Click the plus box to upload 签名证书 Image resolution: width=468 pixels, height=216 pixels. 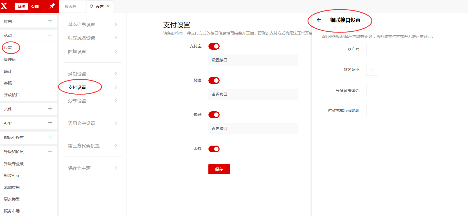click(372, 70)
